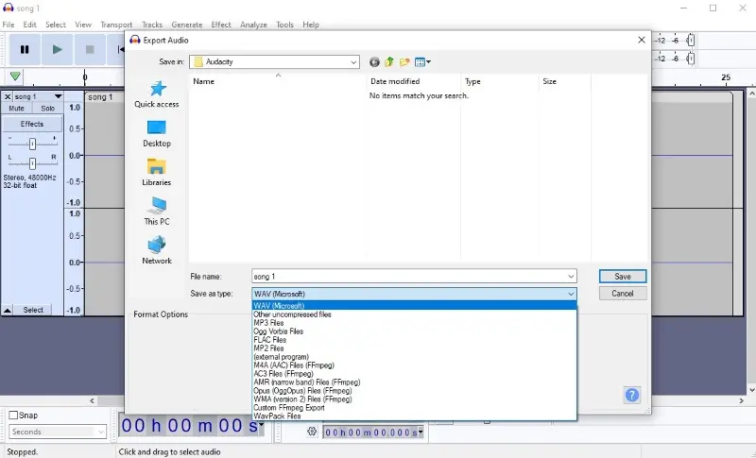
Task: Open the selection time format dropdown
Action: [x=421, y=432]
